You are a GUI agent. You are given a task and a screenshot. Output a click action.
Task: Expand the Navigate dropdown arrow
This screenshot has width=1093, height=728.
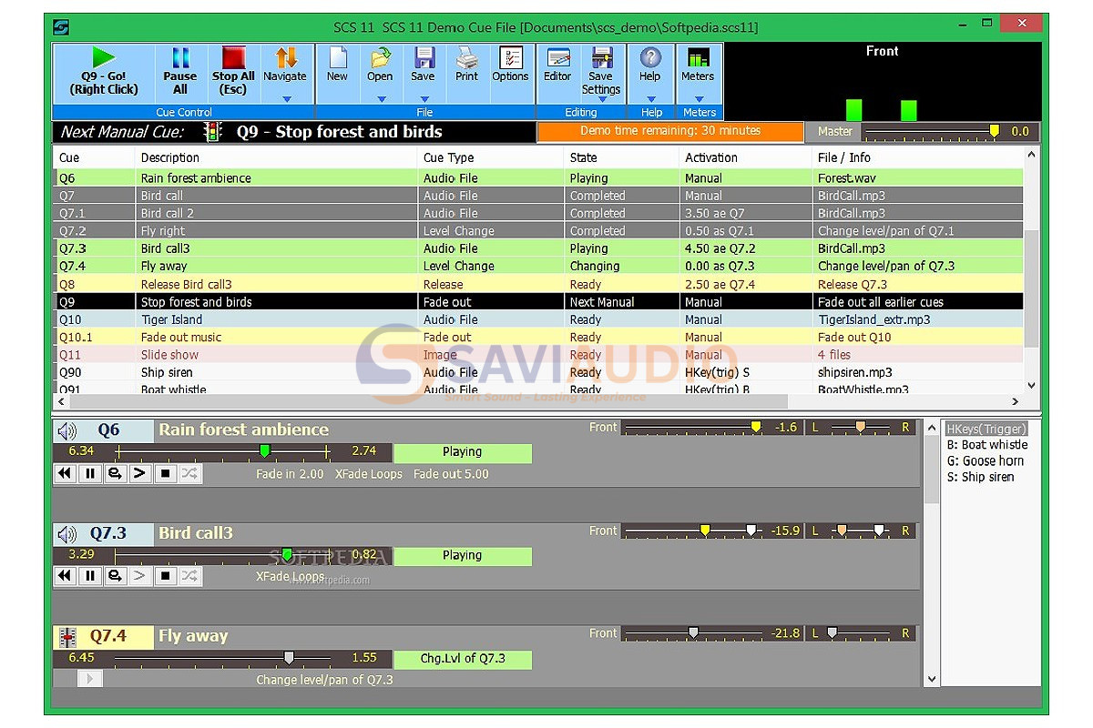[286, 98]
